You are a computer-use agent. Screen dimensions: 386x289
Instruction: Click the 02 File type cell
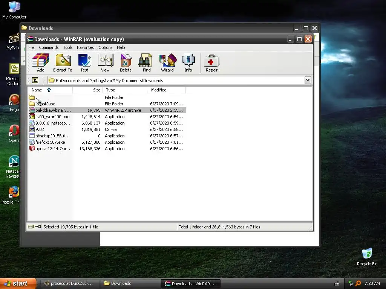click(x=111, y=129)
